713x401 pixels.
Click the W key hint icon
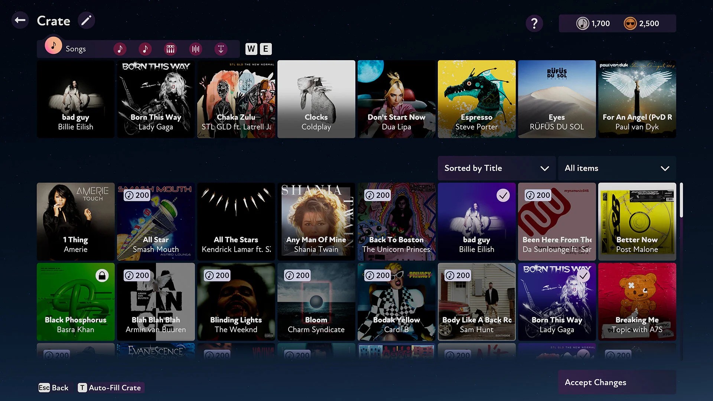point(251,49)
